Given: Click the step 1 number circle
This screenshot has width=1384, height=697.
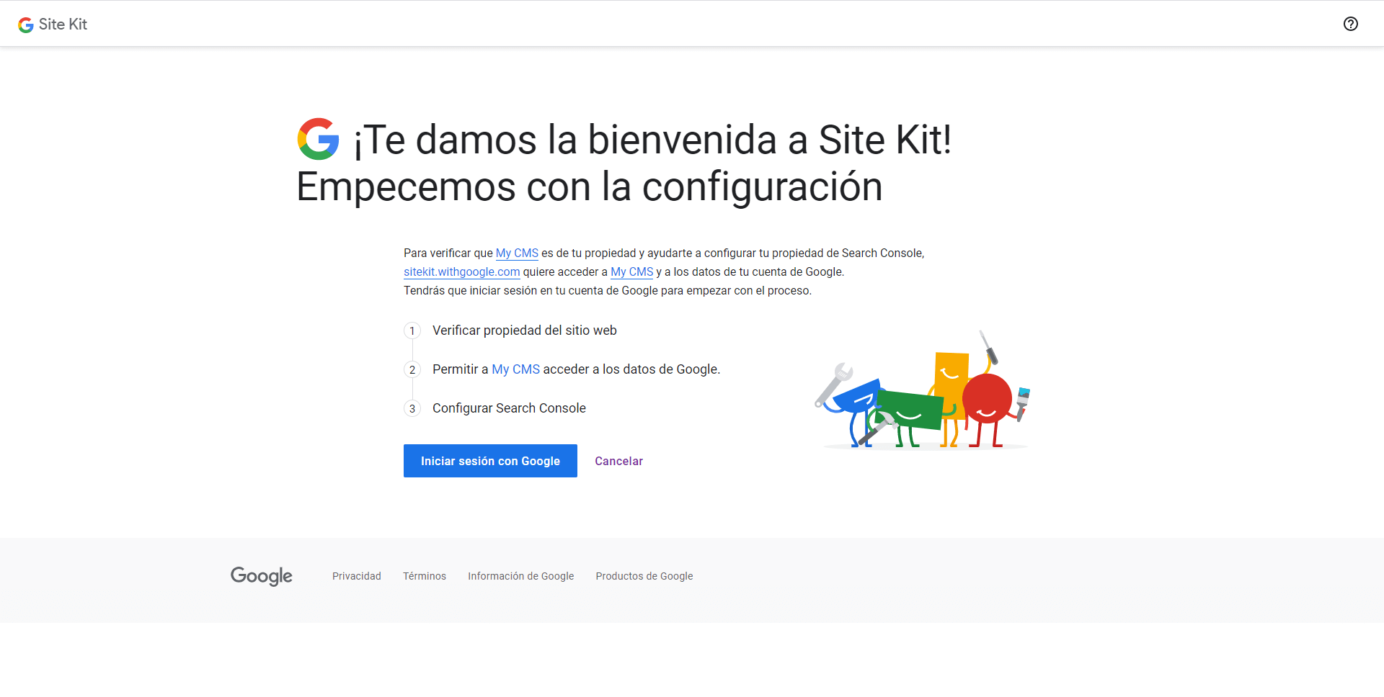Looking at the screenshot, I should point(412,330).
